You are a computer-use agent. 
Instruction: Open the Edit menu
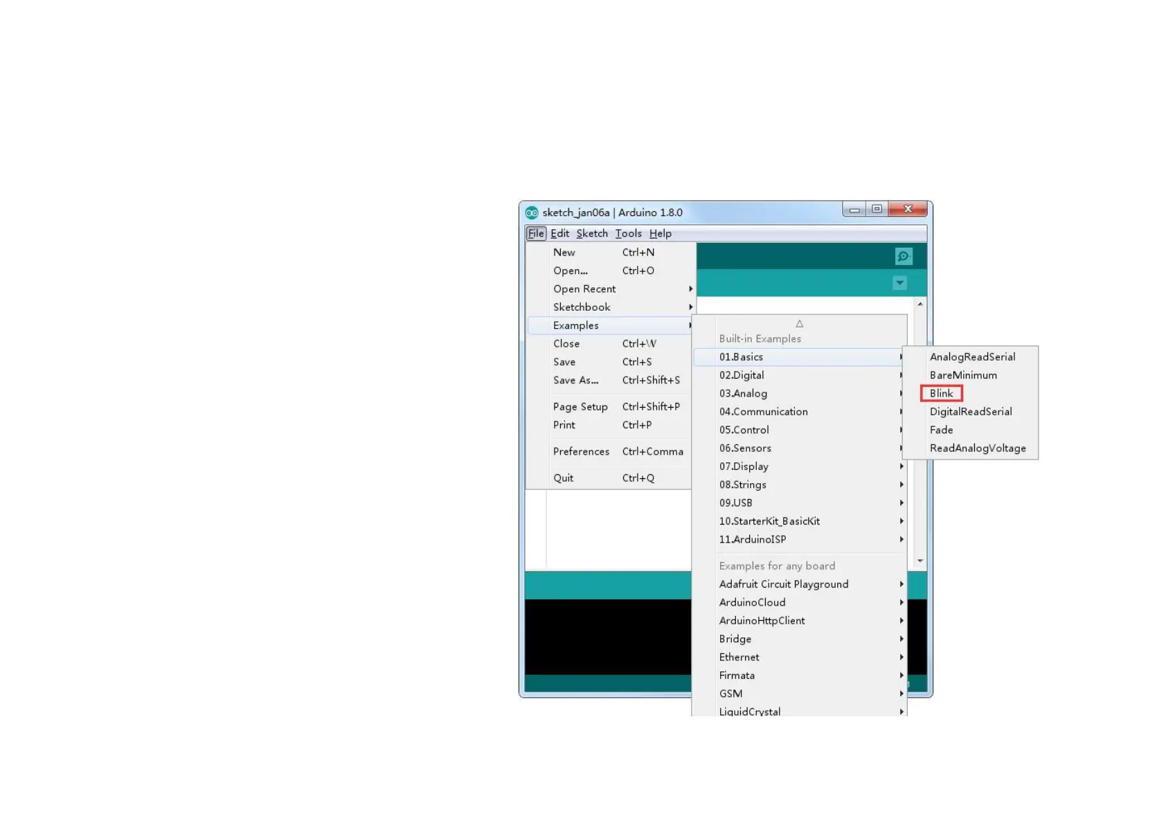(559, 233)
